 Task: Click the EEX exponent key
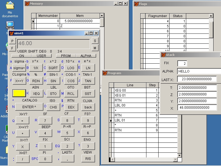pos(71,107)
